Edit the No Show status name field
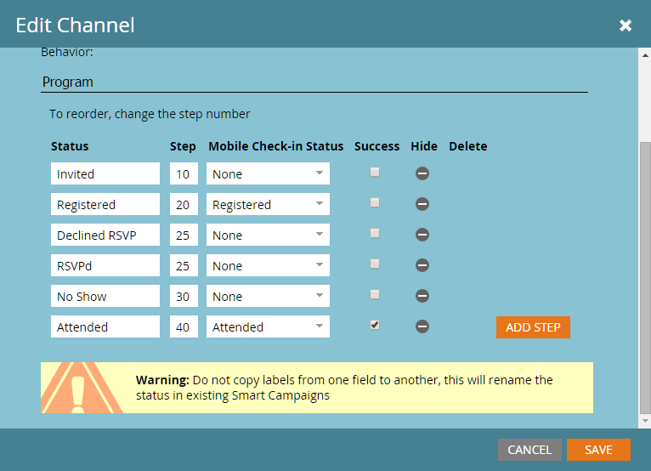The width and height of the screenshot is (651, 471). point(105,296)
